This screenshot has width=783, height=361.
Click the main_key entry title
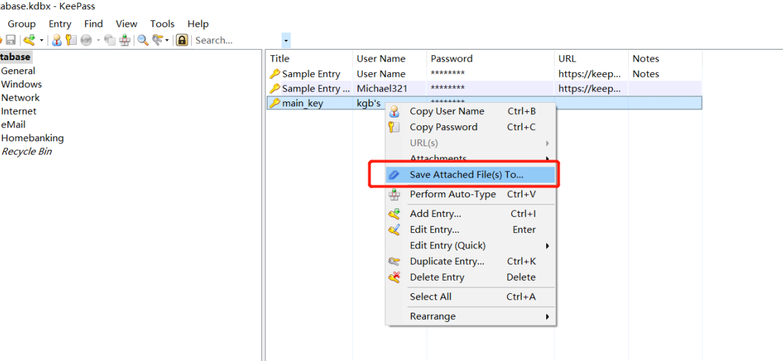point(303,104)
